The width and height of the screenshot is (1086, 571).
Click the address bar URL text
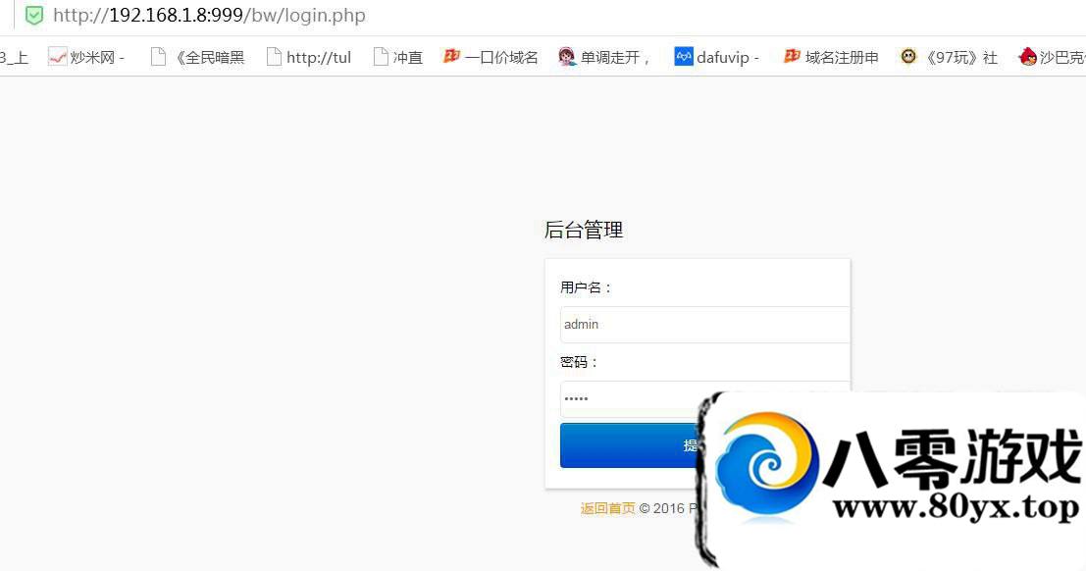click(x=209, y=16)
